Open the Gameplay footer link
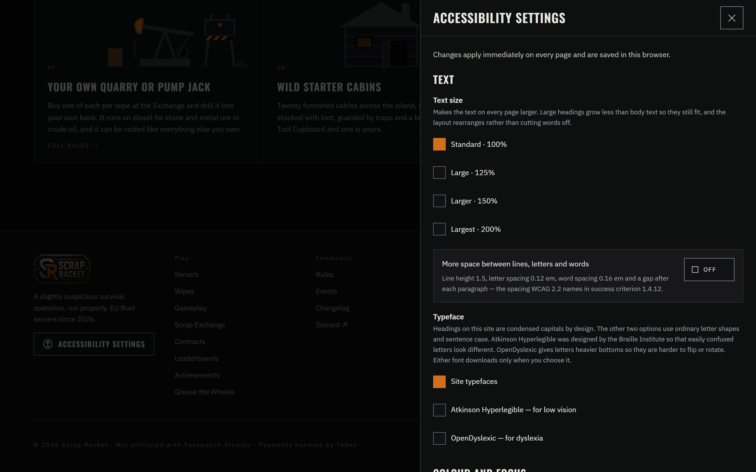756x472 pixels. [x=191, y=308]
